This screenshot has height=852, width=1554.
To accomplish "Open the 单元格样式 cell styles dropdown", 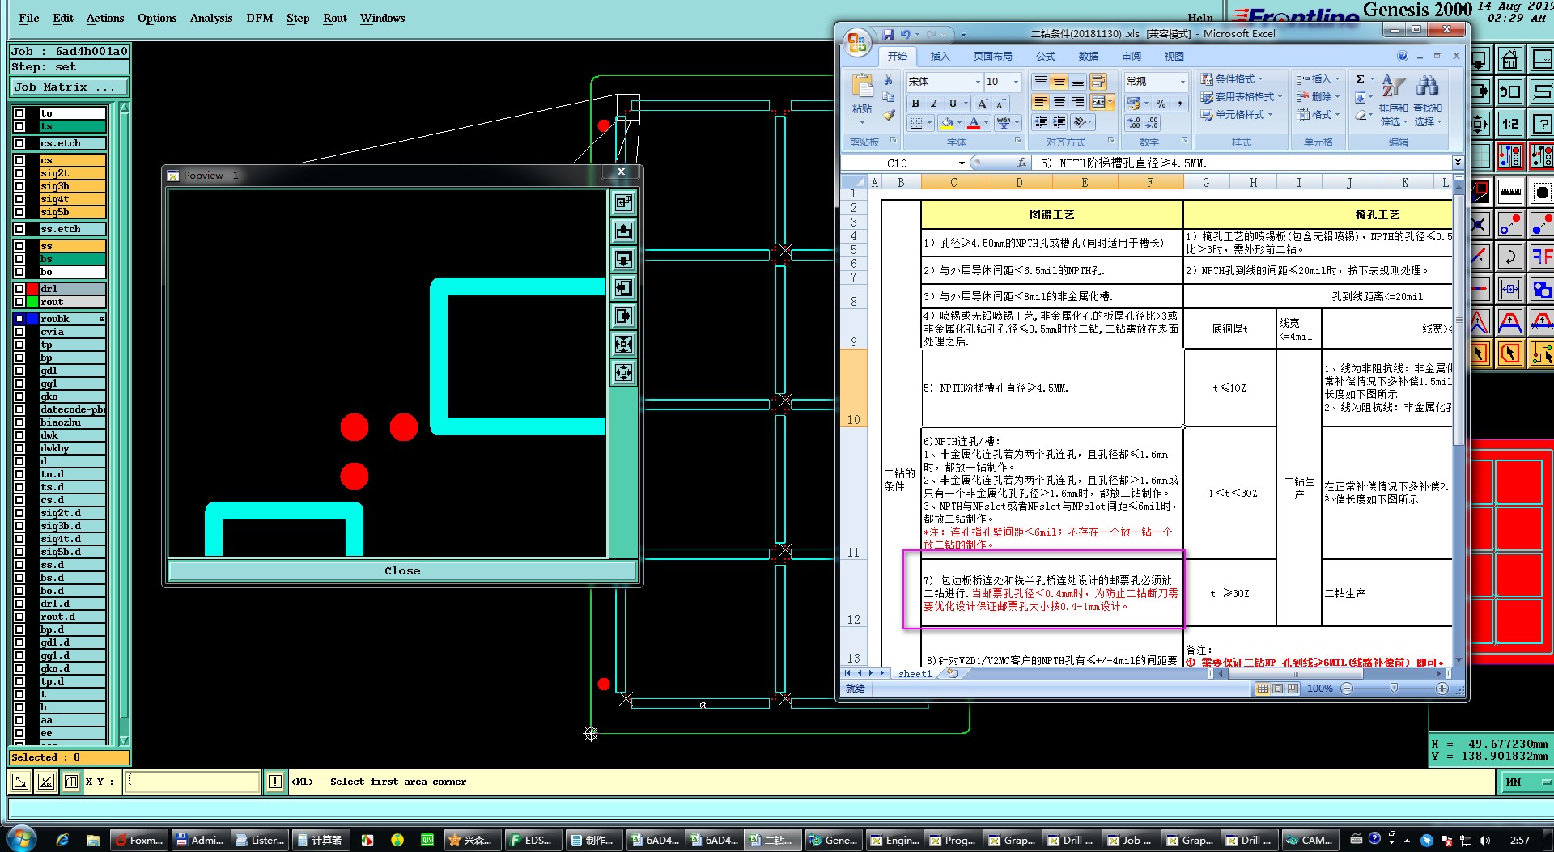I will (x=1236, y=115).
